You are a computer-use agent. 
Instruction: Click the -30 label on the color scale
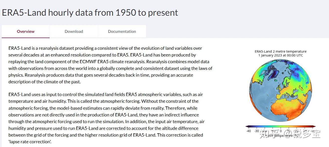256,131
